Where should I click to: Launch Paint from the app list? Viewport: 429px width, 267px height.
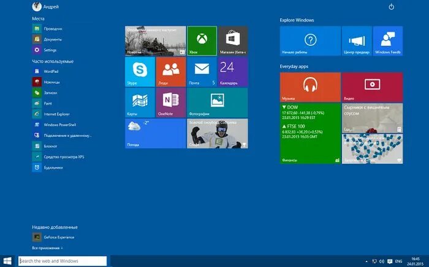42,103
